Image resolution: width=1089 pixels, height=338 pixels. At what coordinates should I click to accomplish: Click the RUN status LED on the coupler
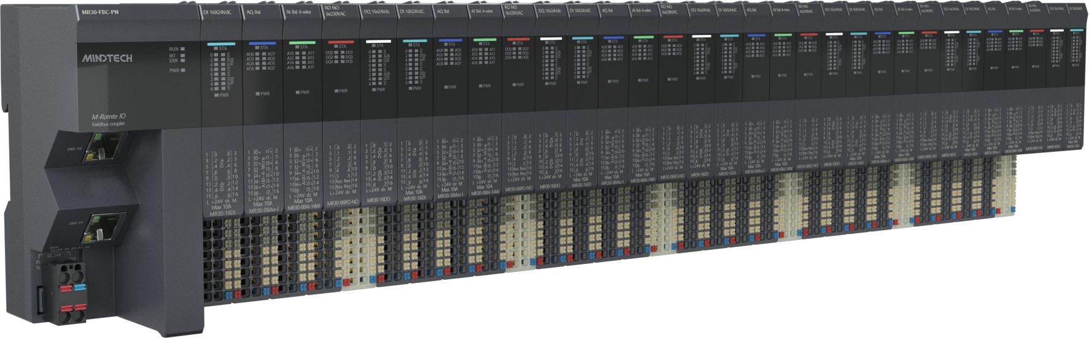tap(183, 49)
